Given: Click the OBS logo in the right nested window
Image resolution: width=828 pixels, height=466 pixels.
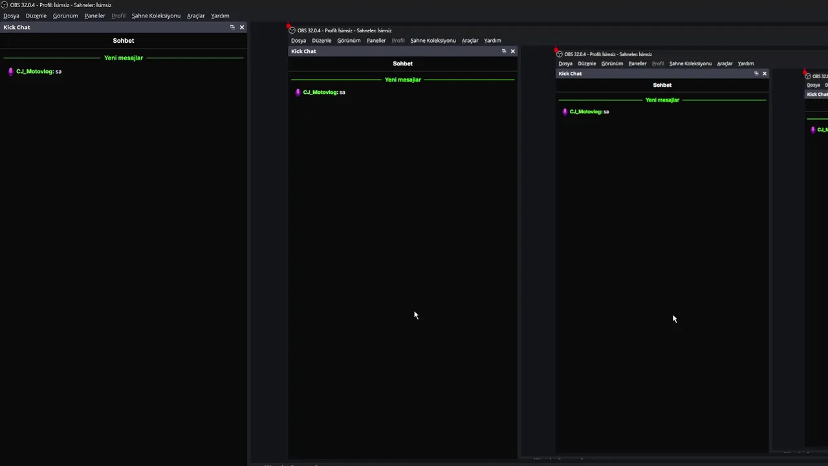Looking at the screenshot, I should tap(560, 54).
